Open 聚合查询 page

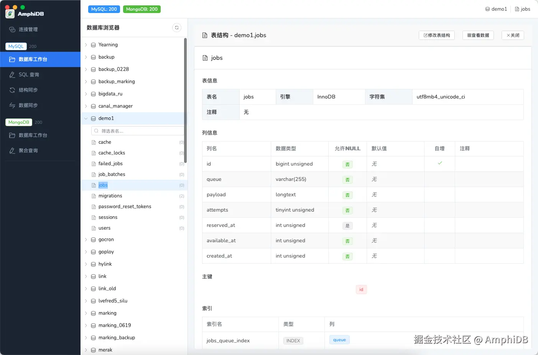(x=40, y=151)
